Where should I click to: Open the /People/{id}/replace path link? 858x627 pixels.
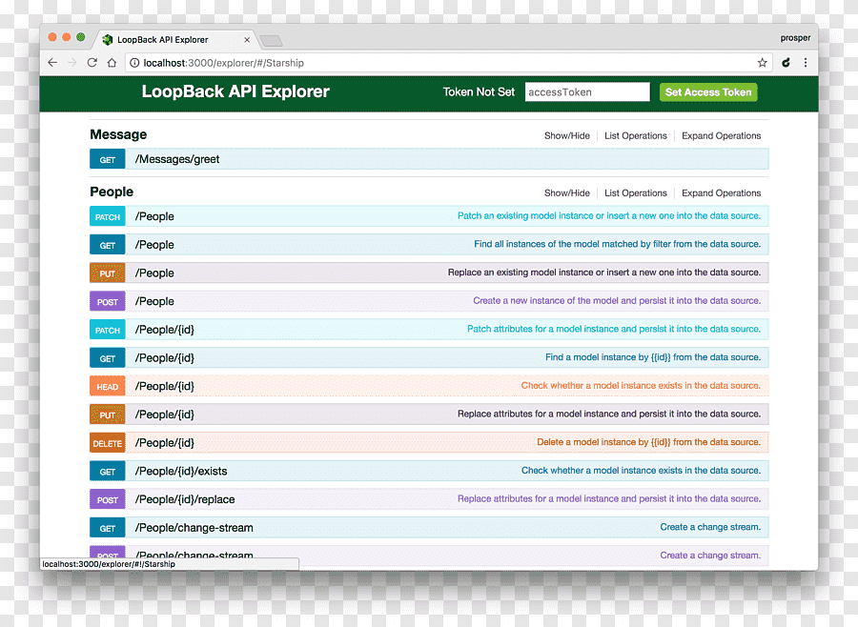point(185,499)
